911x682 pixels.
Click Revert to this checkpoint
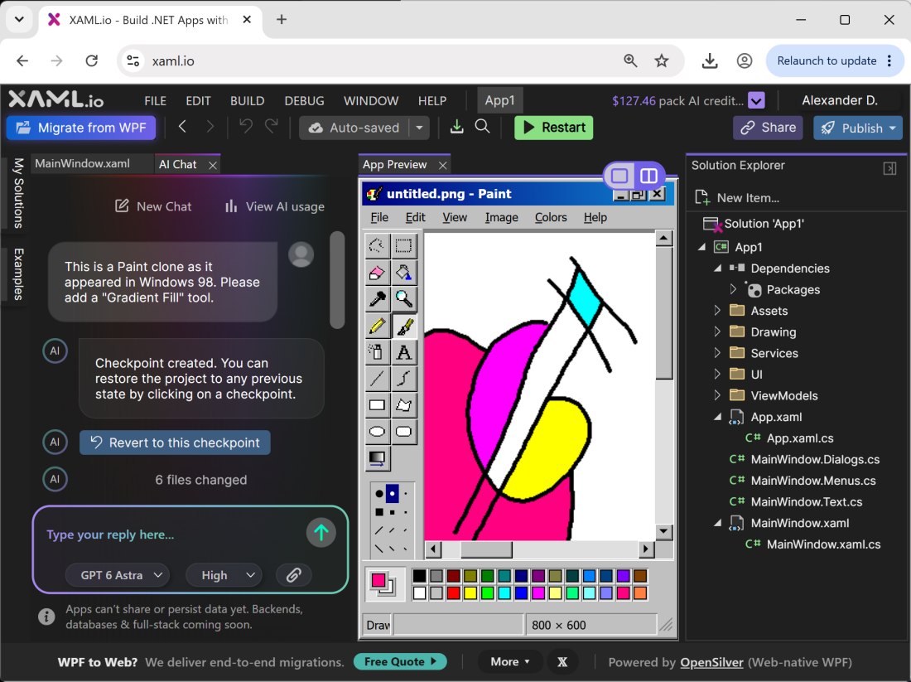coord(175,443)
